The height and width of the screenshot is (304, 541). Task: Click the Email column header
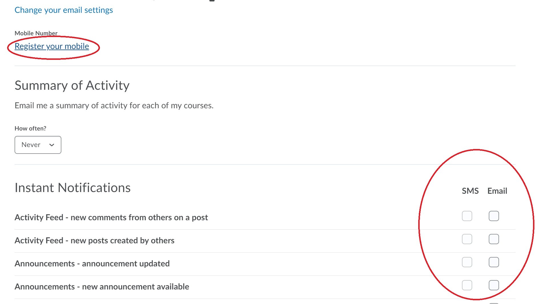(x=497, y=191)
